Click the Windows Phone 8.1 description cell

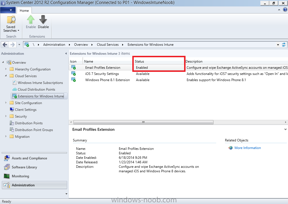216,80
